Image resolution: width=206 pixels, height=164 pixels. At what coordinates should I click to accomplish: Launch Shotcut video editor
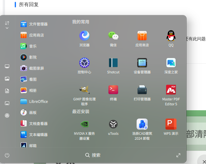[x=113, y=66]
